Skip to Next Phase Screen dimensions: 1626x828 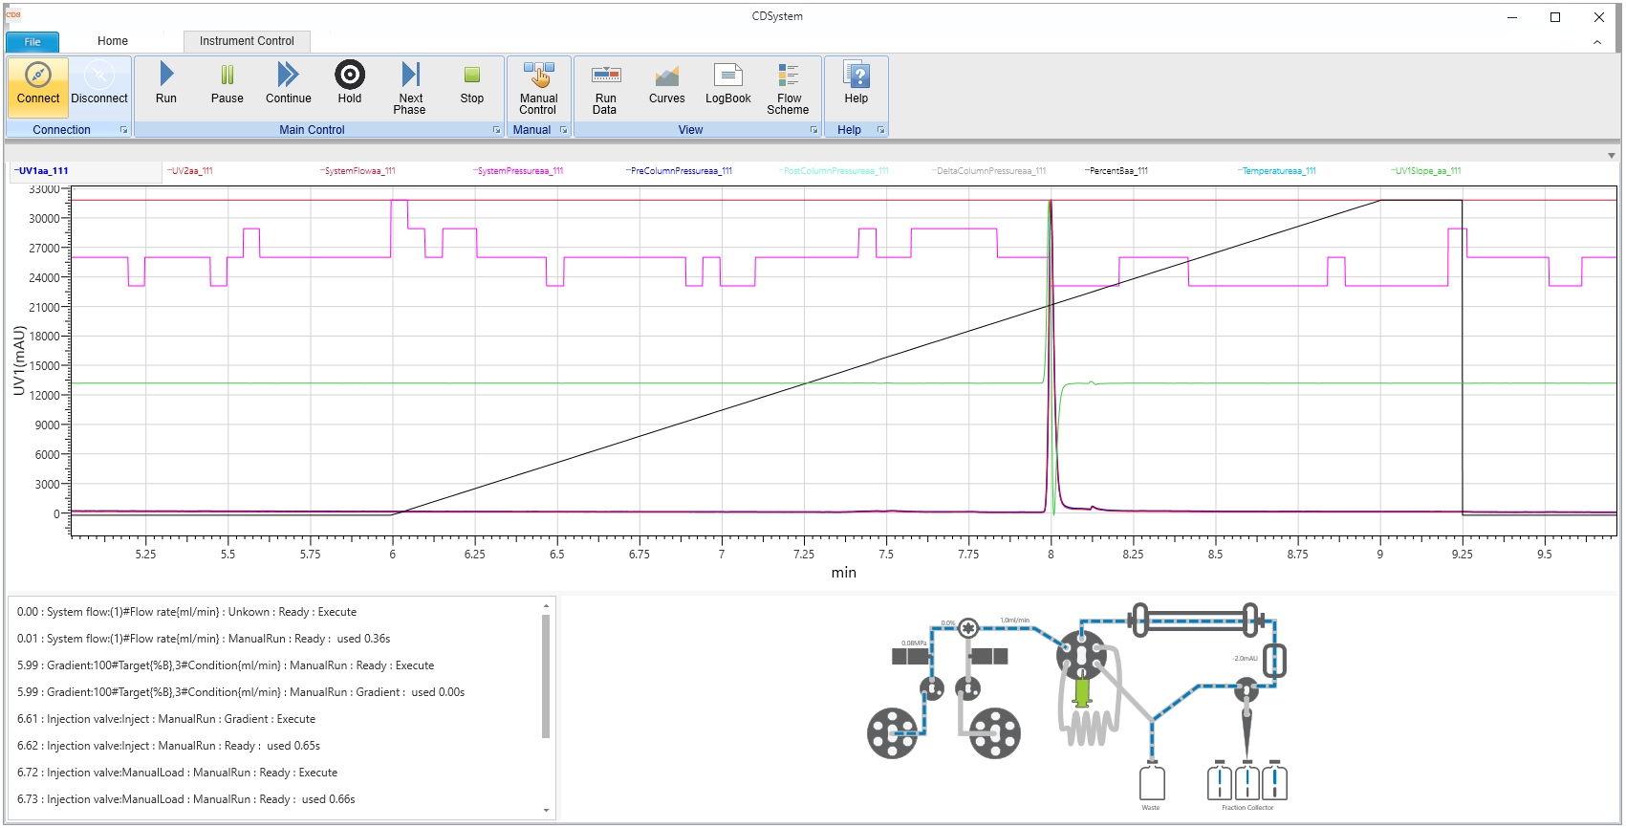pyautogui.click(x=410, y=88)
